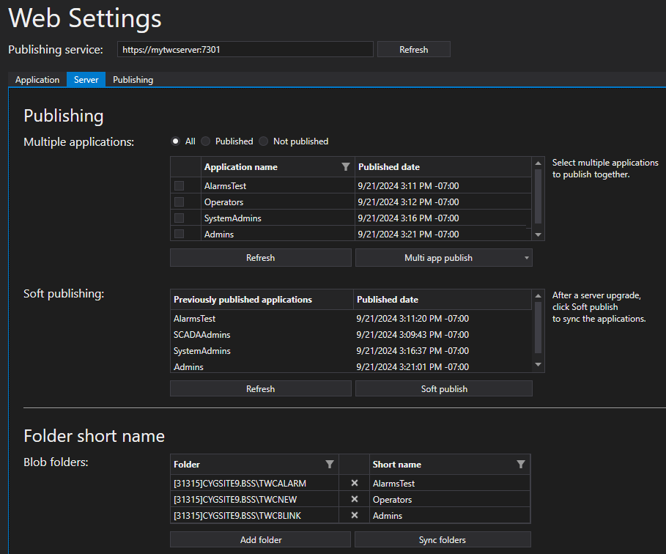
Task: Click the Short name column header
Action: tap(450, 465)
